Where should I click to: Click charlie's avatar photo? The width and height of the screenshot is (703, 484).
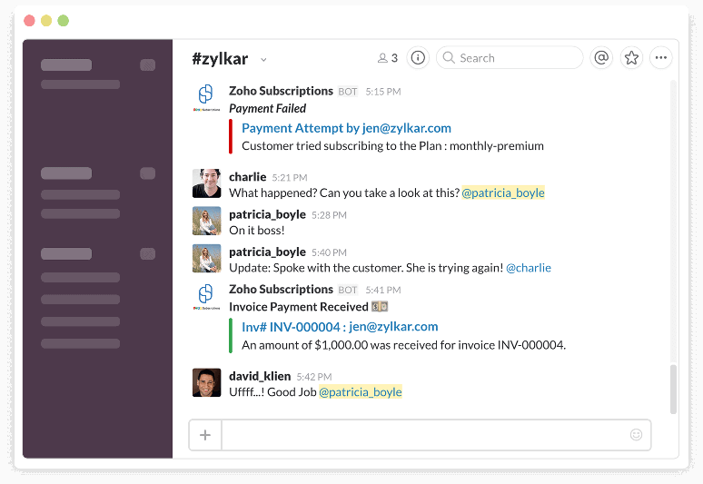tap(207, 183)
